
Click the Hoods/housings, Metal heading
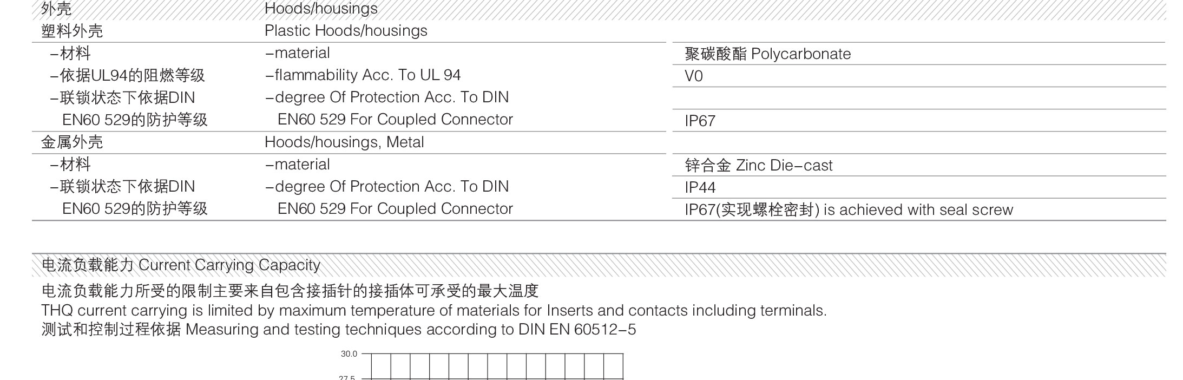(x=344, y=142)
